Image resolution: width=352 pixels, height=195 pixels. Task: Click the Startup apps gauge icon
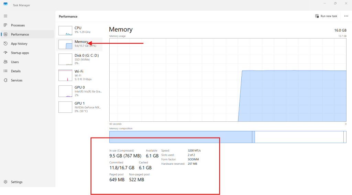[x=5, y=53]
